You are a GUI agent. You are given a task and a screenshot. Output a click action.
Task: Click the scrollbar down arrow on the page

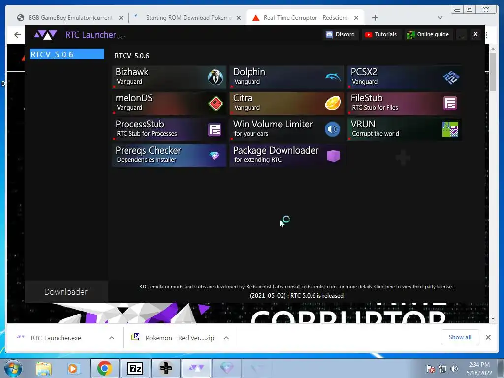point(493,319)
